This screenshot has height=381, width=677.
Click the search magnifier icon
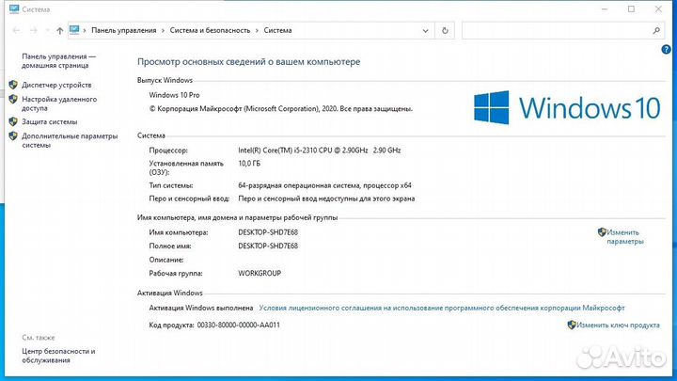(x=656, y=31)
